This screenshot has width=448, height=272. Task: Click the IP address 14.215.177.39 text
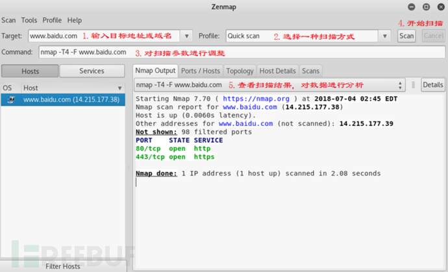click(366, 124)
